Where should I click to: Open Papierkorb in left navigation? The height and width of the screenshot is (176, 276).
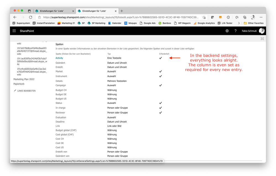pos(19,84)
